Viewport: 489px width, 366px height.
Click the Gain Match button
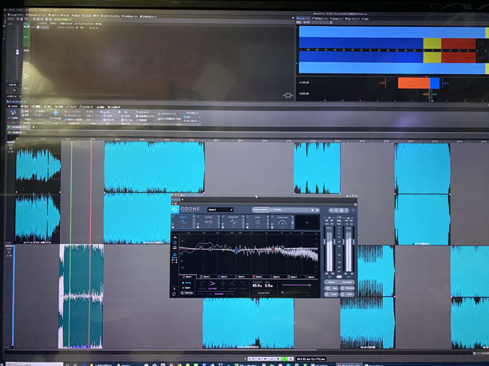pyautogui.click(x=347, y=282)
